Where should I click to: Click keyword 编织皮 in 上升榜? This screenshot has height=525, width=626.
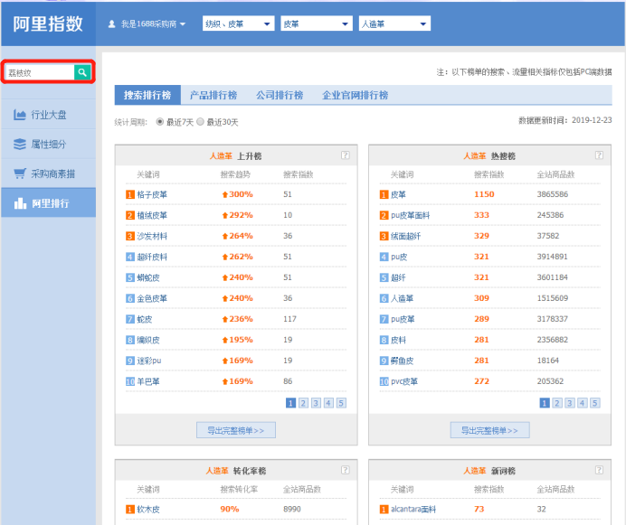[x=148, y=340]
